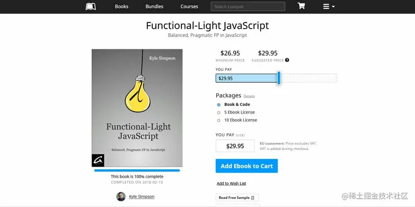
Task: Click the page title Functional-Light JavaScript heading
Action: click(x=207, y=26)
